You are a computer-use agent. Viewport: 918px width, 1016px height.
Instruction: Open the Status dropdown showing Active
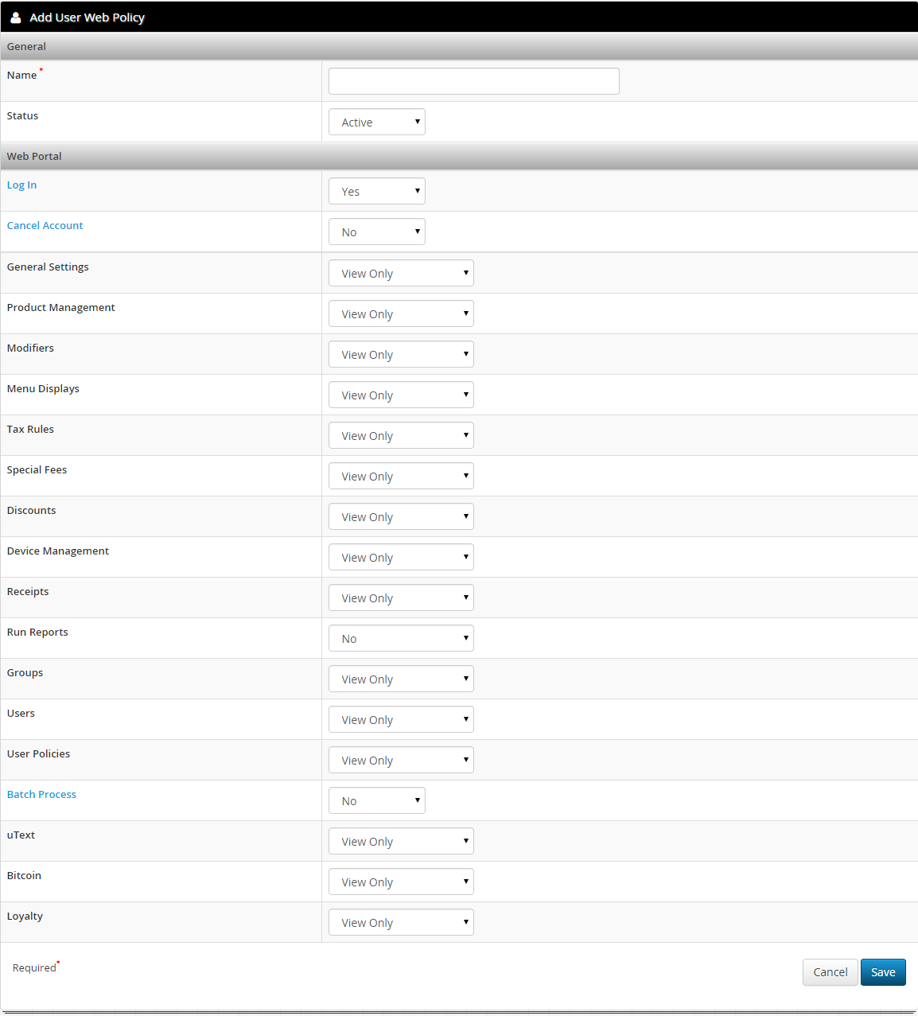[376, 122]
